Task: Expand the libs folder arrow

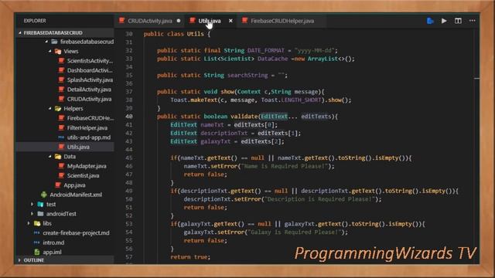Action: (29, 223)
